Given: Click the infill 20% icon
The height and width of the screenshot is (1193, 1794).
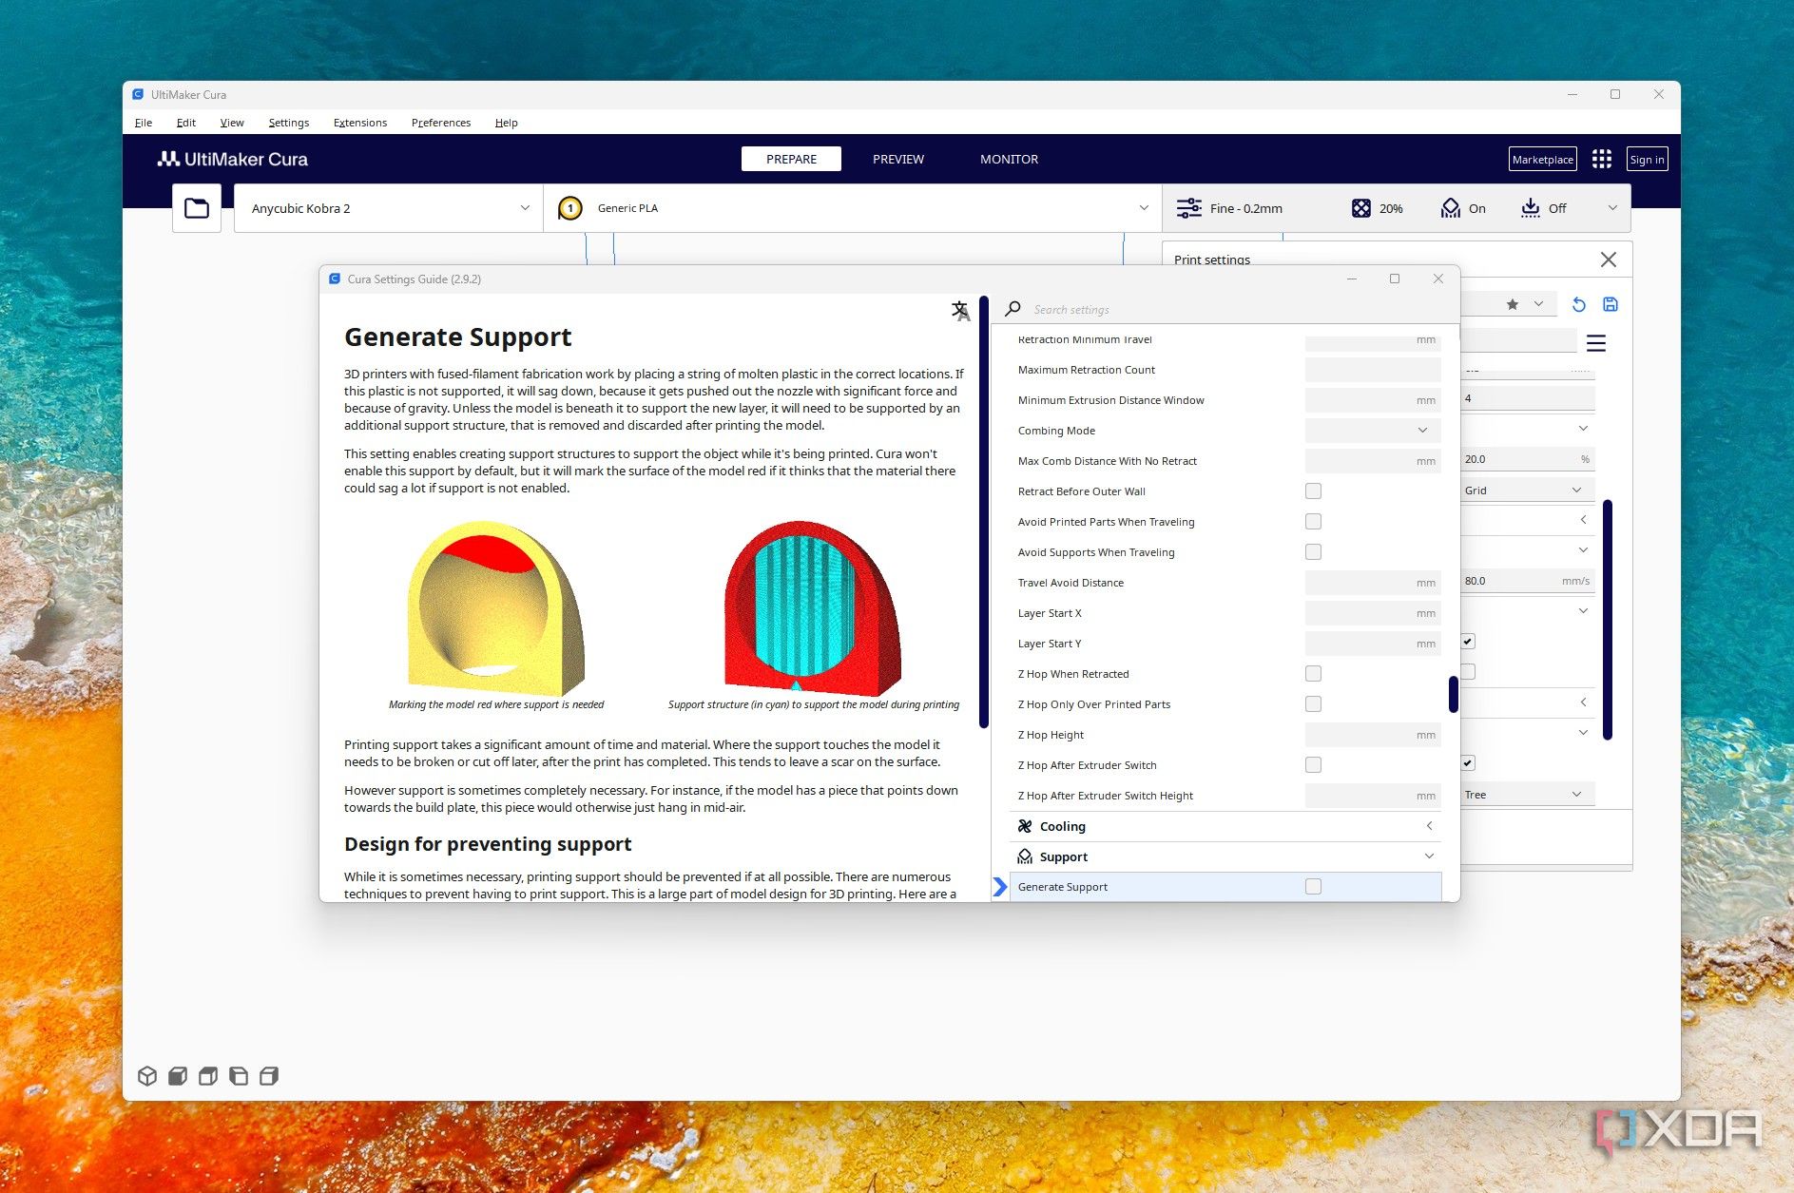Looking at the screenshot, I should coord(1361,208).
